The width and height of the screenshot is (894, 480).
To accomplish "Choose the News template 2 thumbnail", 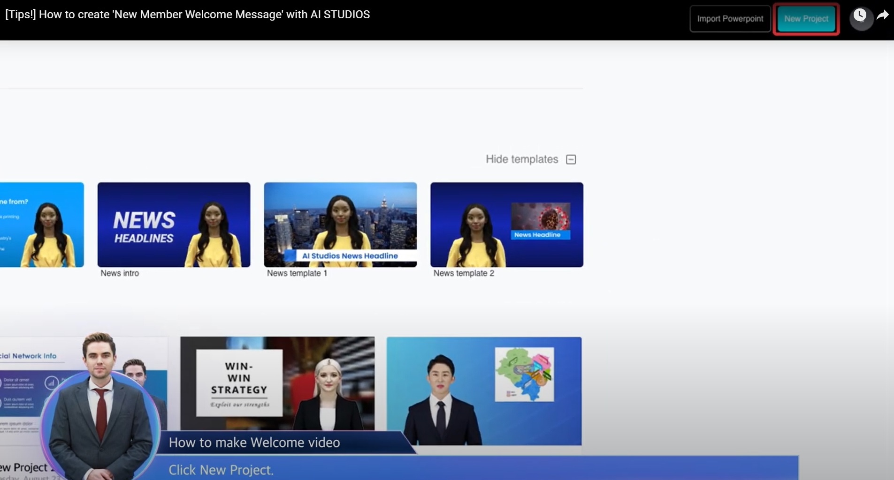I will 507,225.
